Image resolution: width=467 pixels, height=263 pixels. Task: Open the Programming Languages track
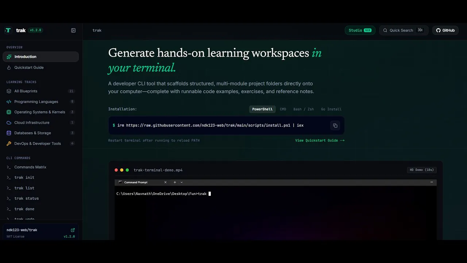(x=40, y=102)
